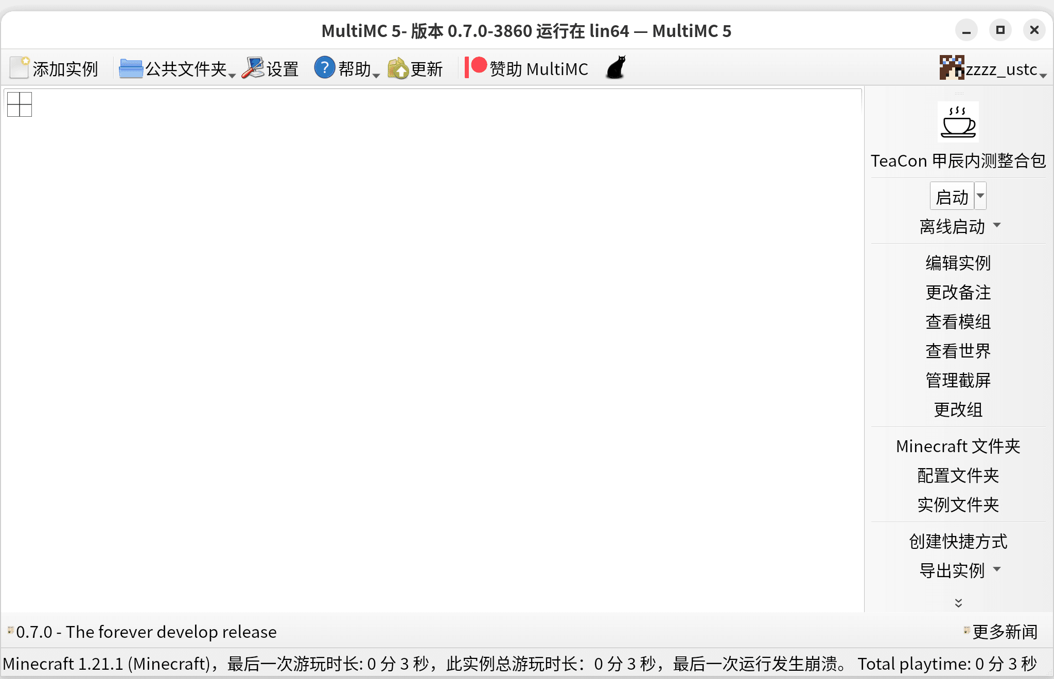
Task: Click the news icon beside 0.7.0 release text
Action: pyautogui.click(x=10, y=630)
